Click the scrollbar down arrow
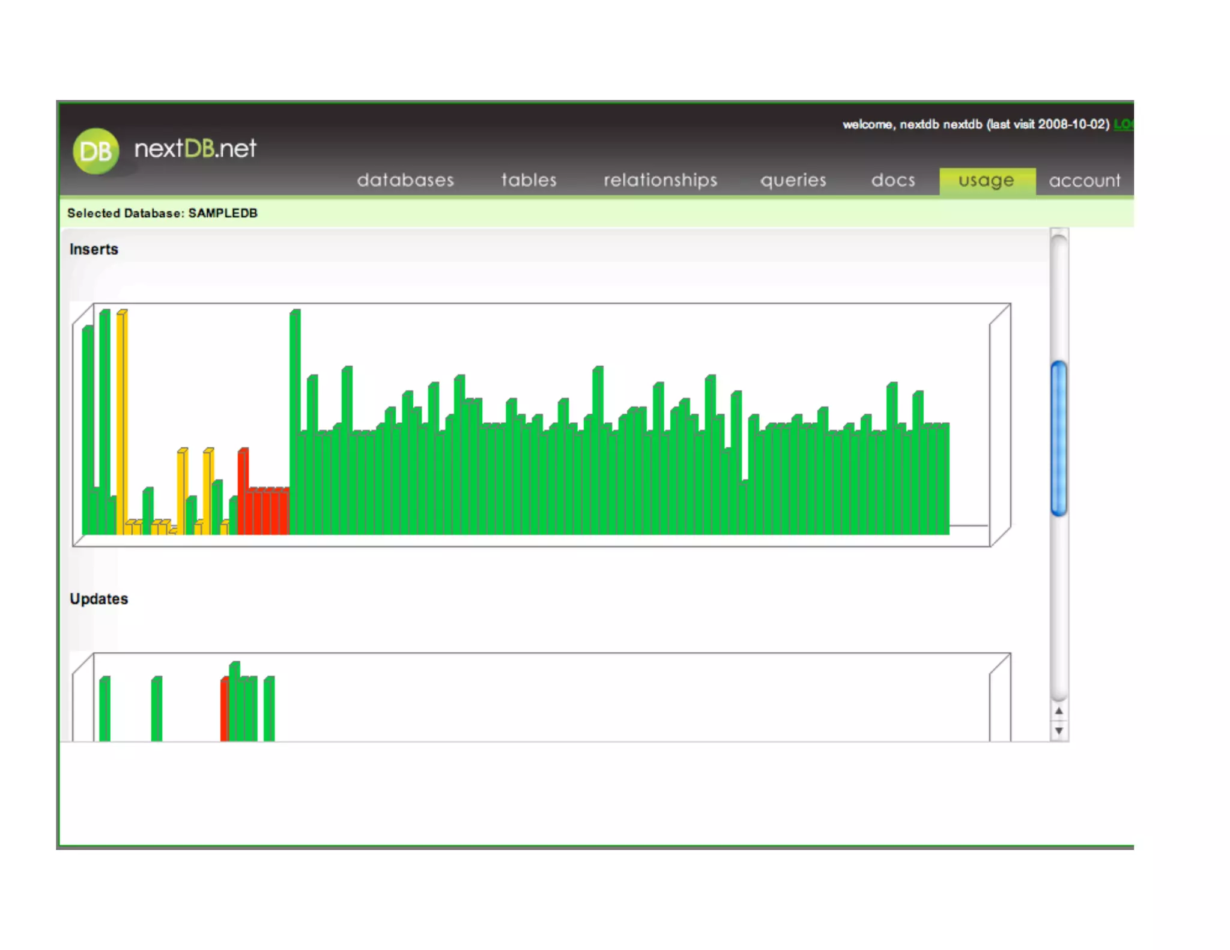 coord(1059,730)
